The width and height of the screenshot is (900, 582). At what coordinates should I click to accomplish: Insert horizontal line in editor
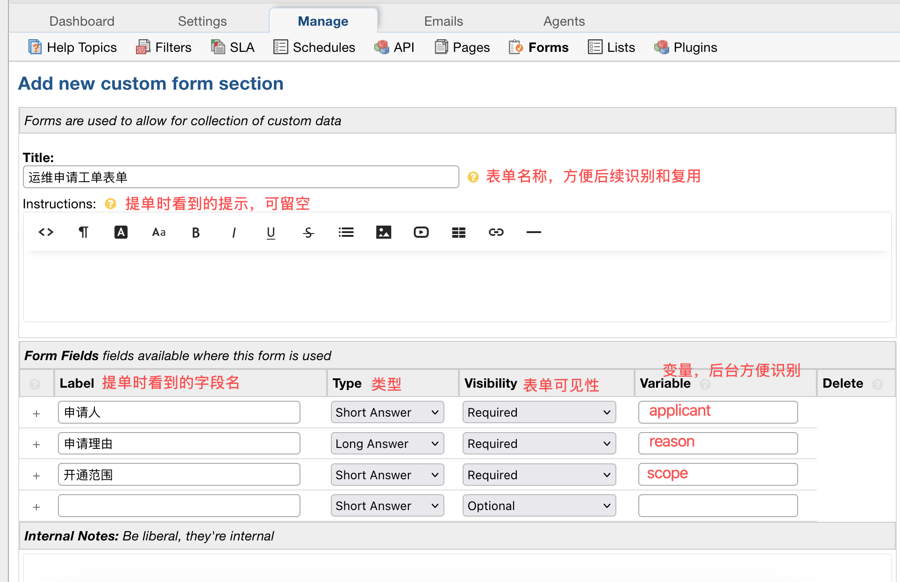(534, 232)
